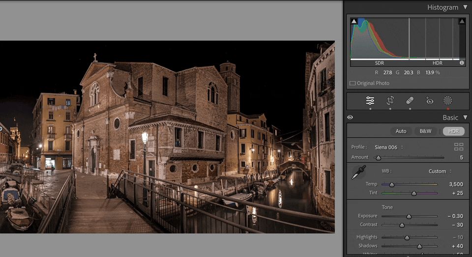Image resolution: width=472 pixels, height=257 pixels.
Task: Collapse the Basic panel
Action: click(465, 117)
